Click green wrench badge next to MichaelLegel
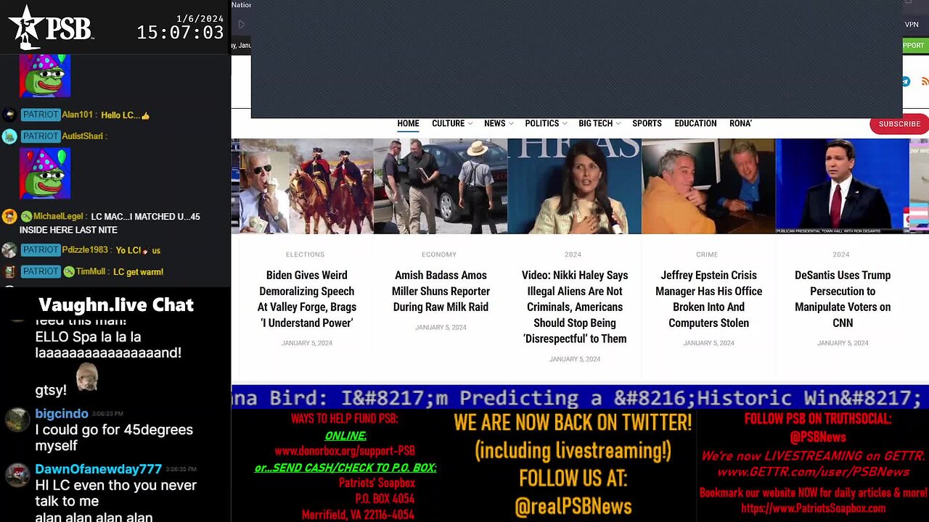Screen dimensions: 929x522 click(26, 216)
